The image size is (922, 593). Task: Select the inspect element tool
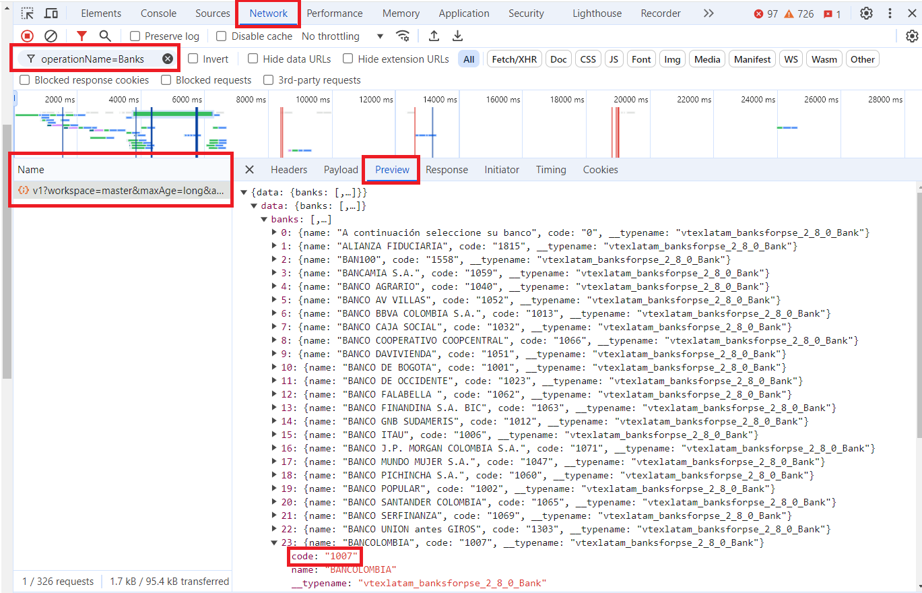(28, 13)
